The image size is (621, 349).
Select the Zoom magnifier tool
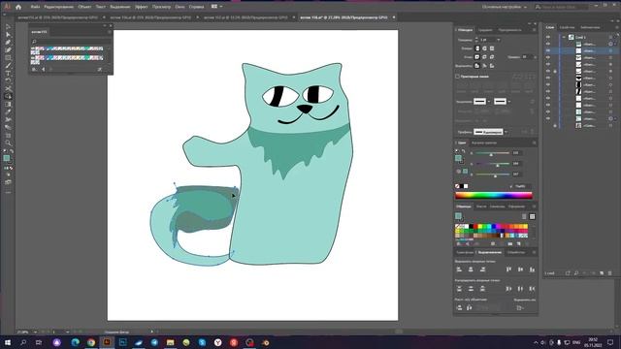(x=8, y=143)
